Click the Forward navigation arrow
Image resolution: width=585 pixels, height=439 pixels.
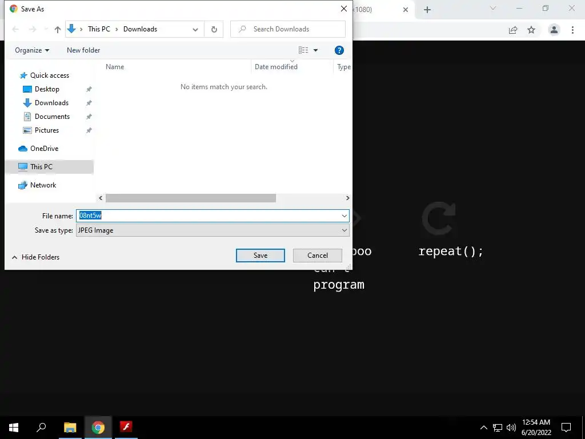point(33,29)
